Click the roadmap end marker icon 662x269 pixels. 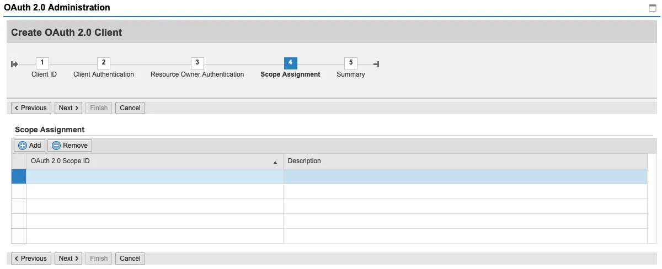coord(376,64)
